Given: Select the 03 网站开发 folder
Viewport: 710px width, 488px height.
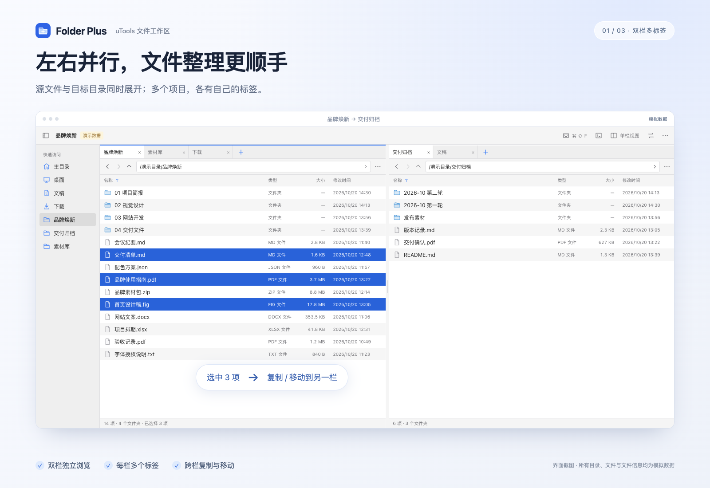Looking at the screenshot, I should [243, 218].
